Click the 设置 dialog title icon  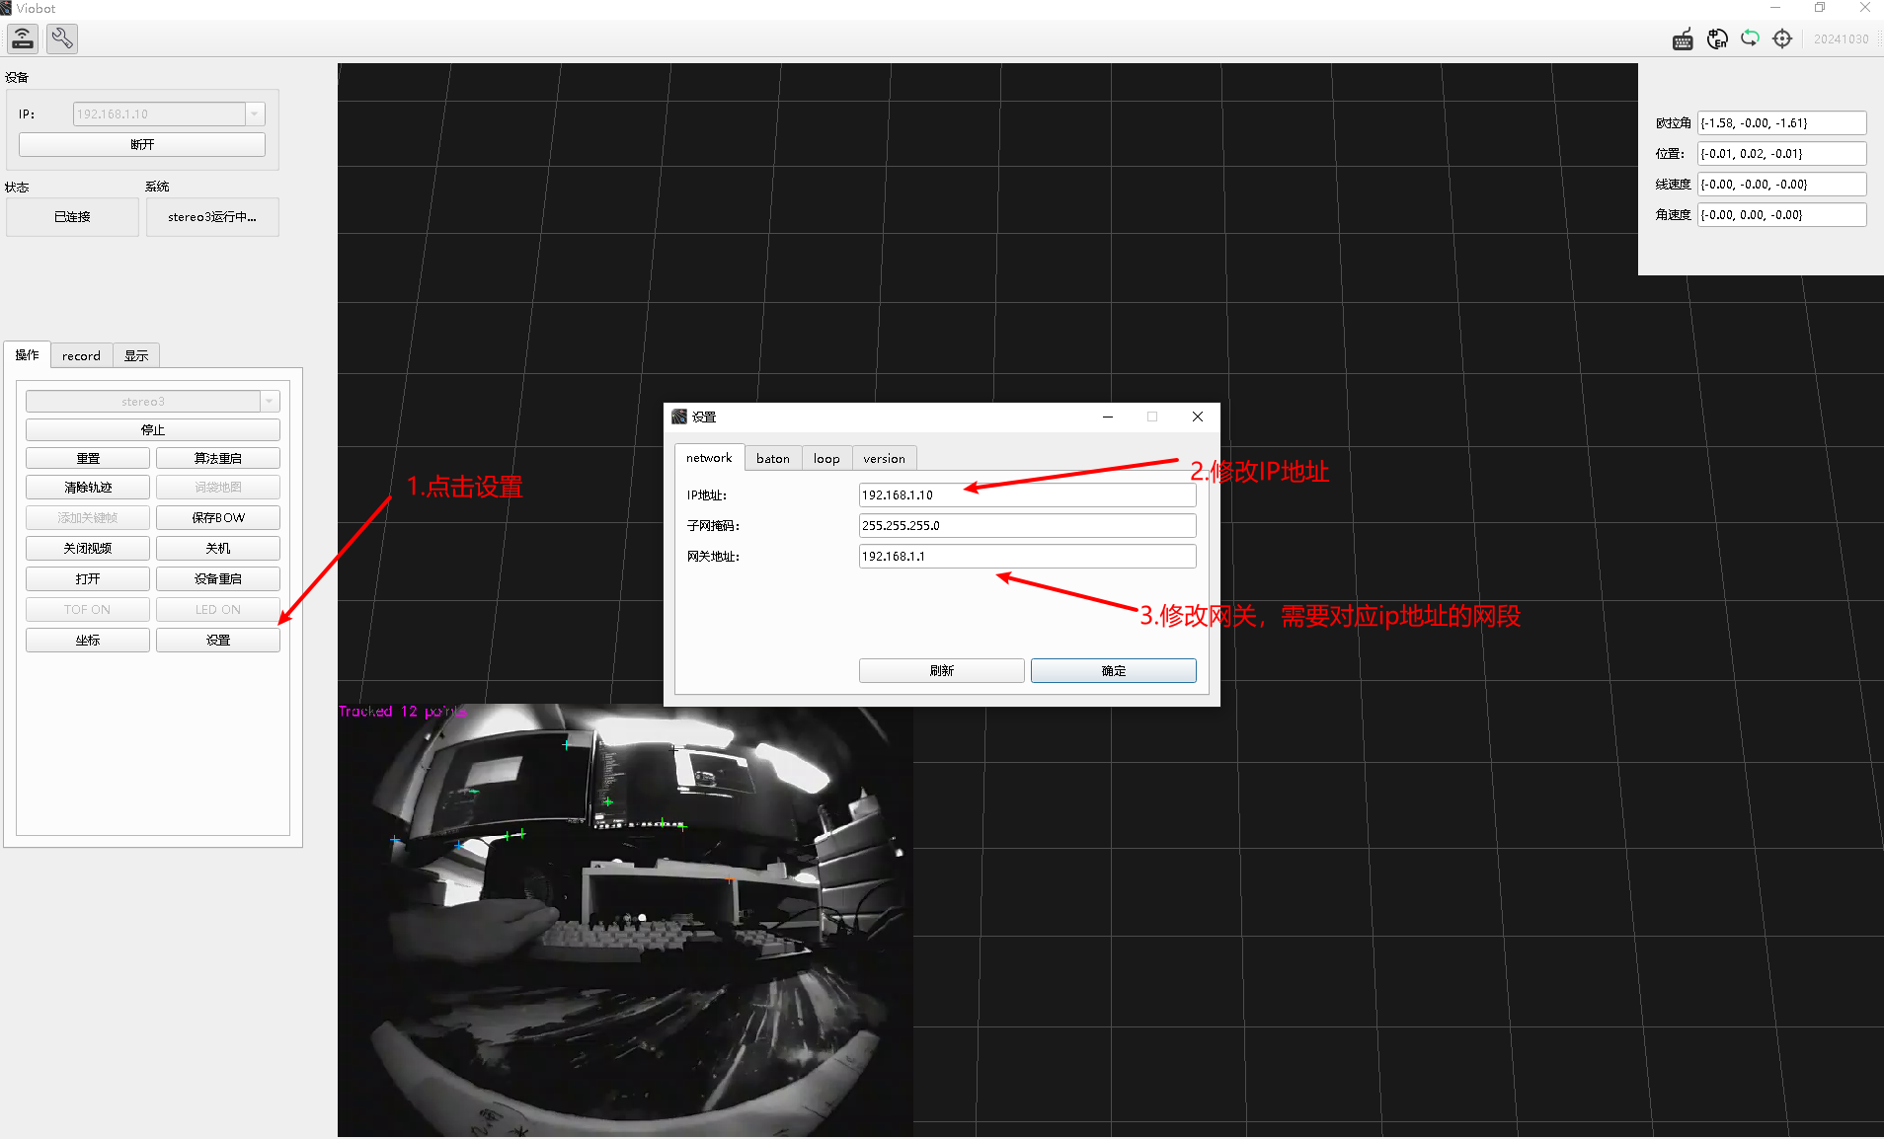pyautogui.click(x=679, y=417)
